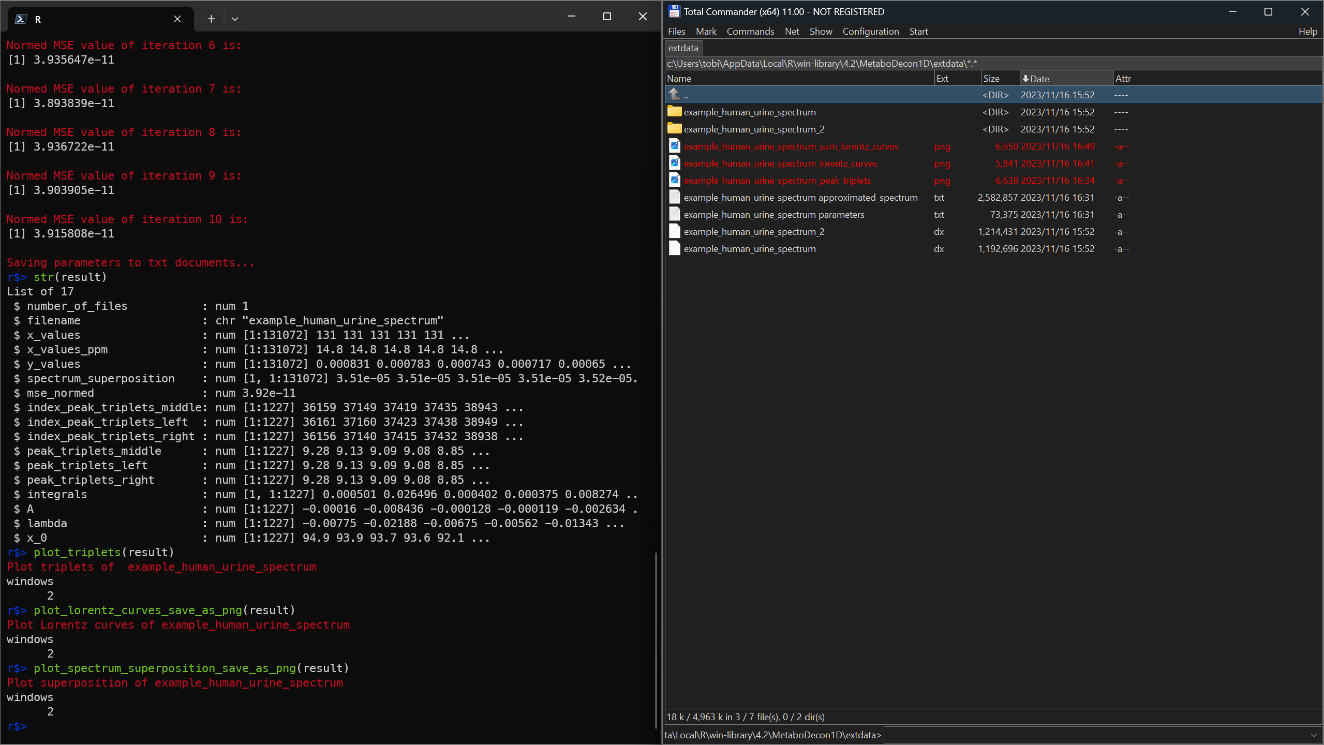1324x745 pixels.
Task: Select example_human_urine_spectrum_lorentz_curves file name
Action: 780,163
